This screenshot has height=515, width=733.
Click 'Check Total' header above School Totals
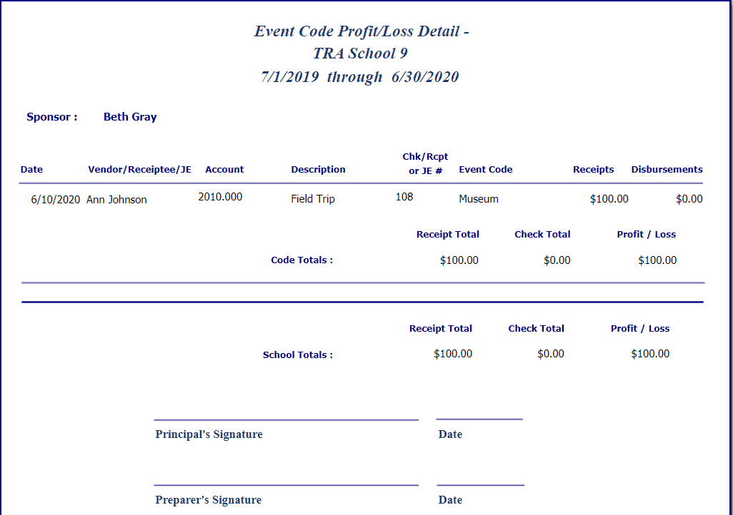click(537, 329)
